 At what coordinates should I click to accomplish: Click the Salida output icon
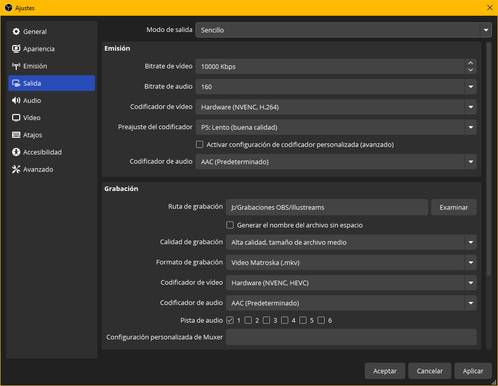[x=16, y=83]
